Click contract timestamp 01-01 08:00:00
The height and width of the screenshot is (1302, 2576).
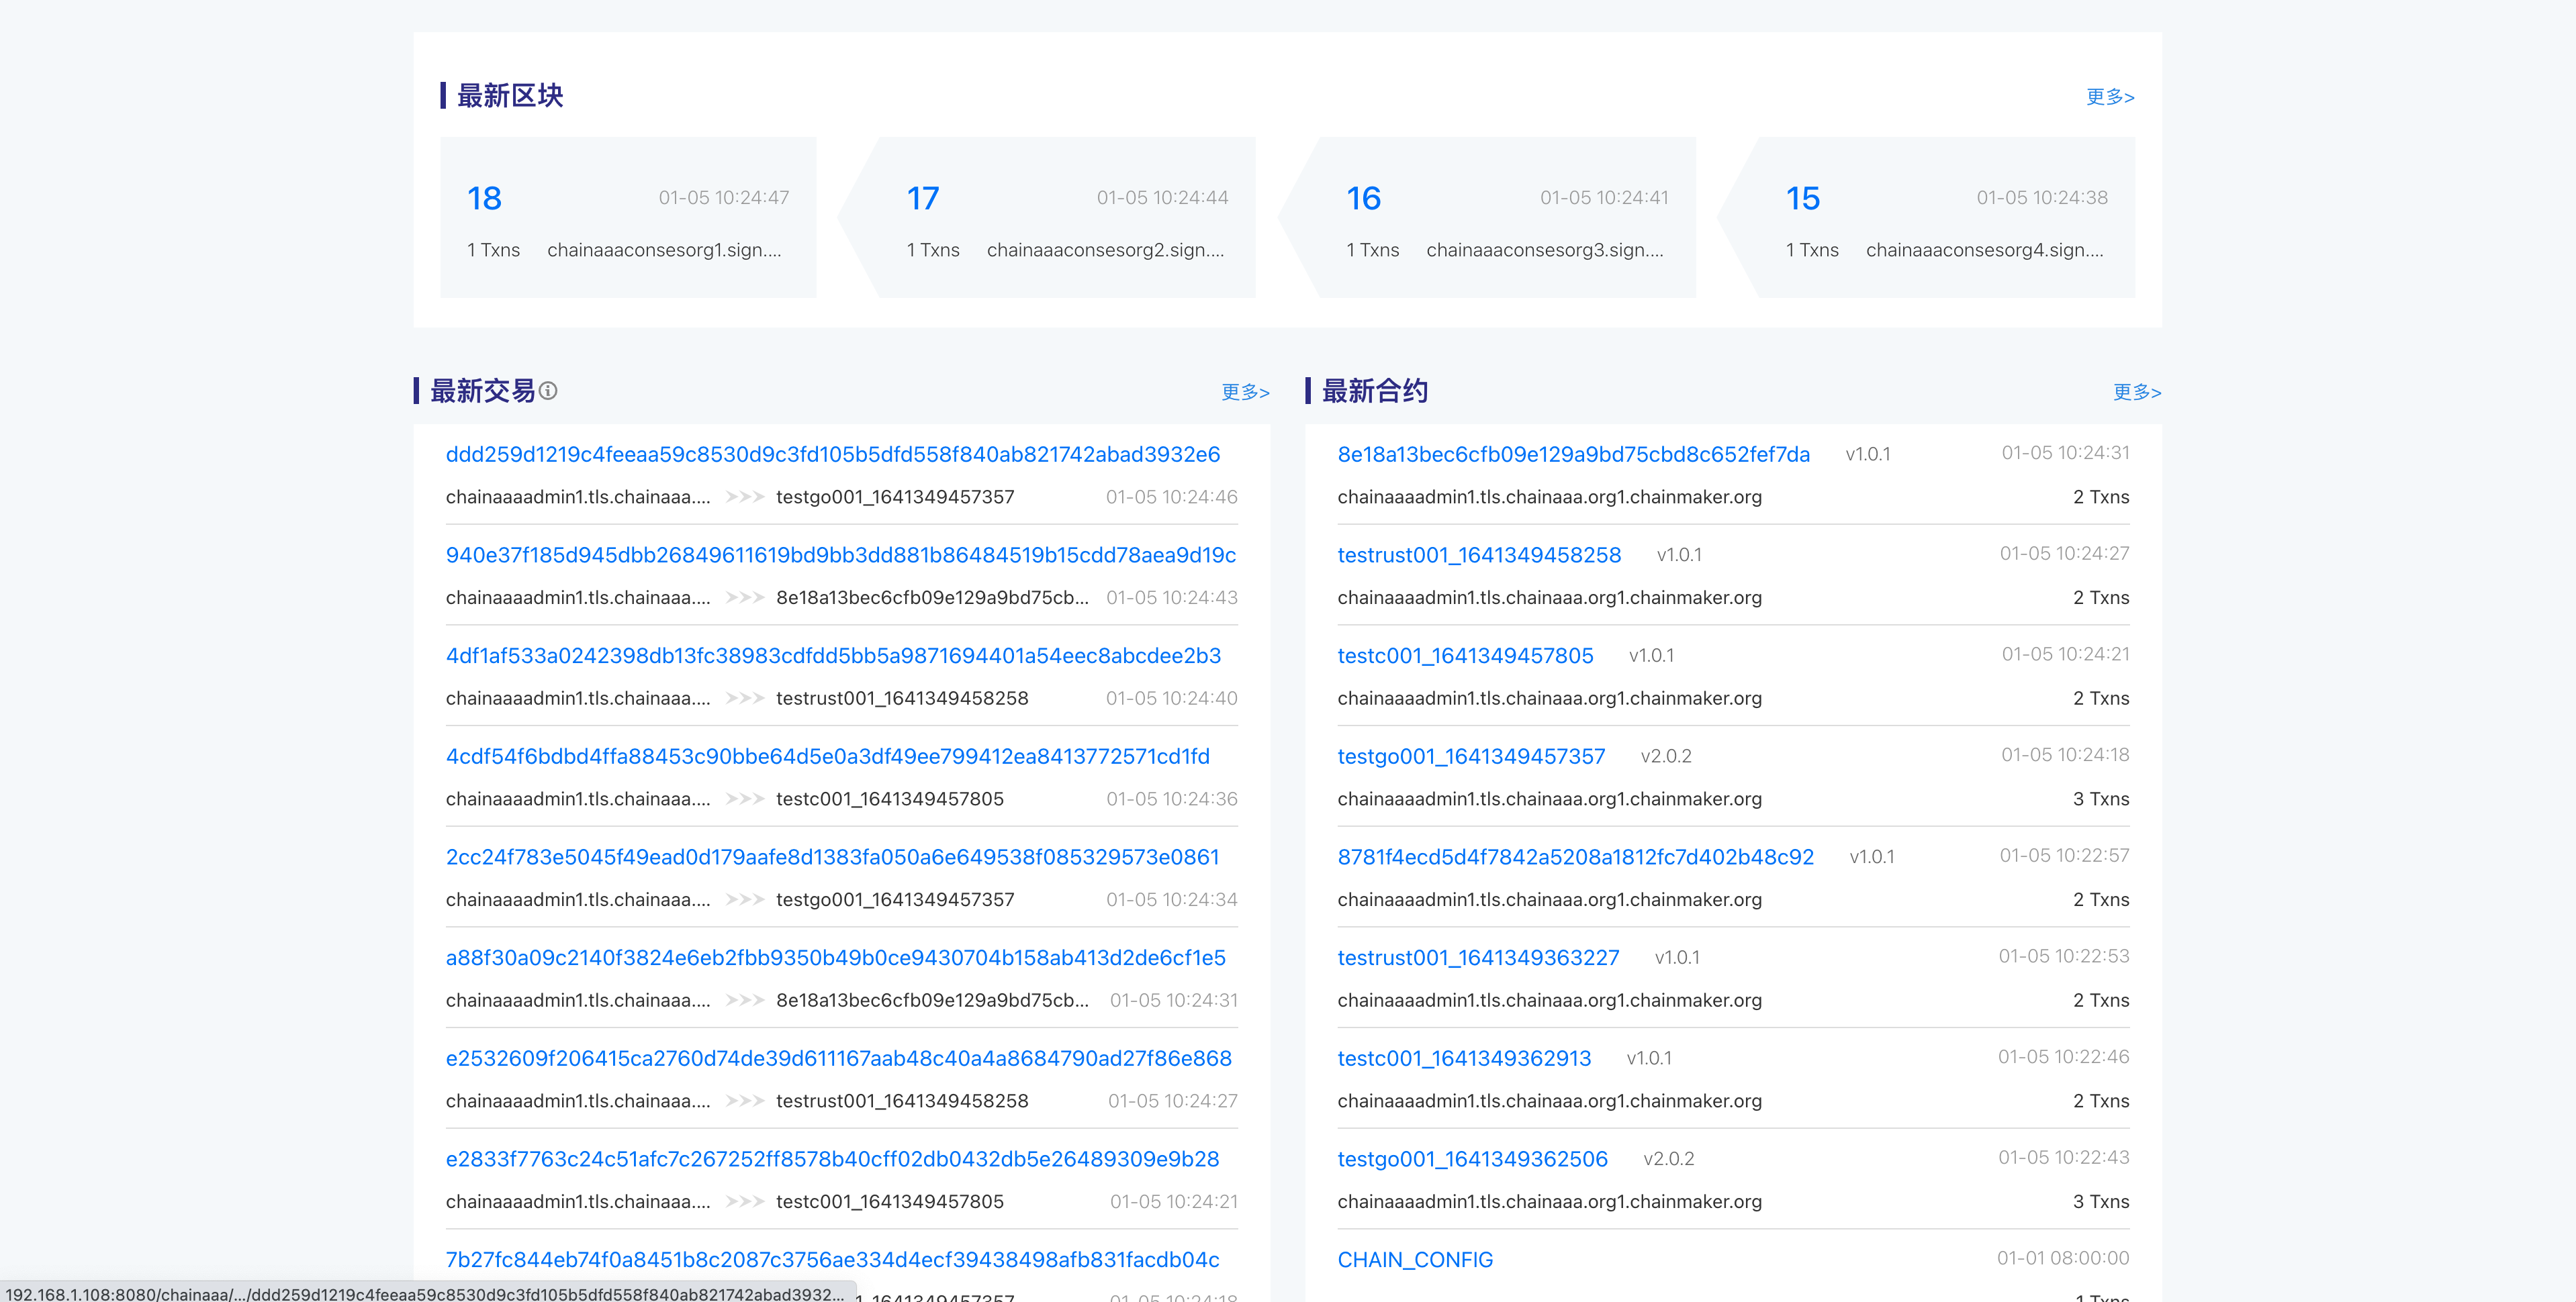2063,1258
